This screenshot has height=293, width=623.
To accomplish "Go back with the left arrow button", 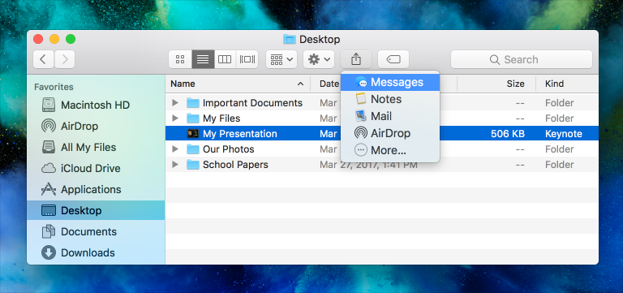I will tap(44, 59).
